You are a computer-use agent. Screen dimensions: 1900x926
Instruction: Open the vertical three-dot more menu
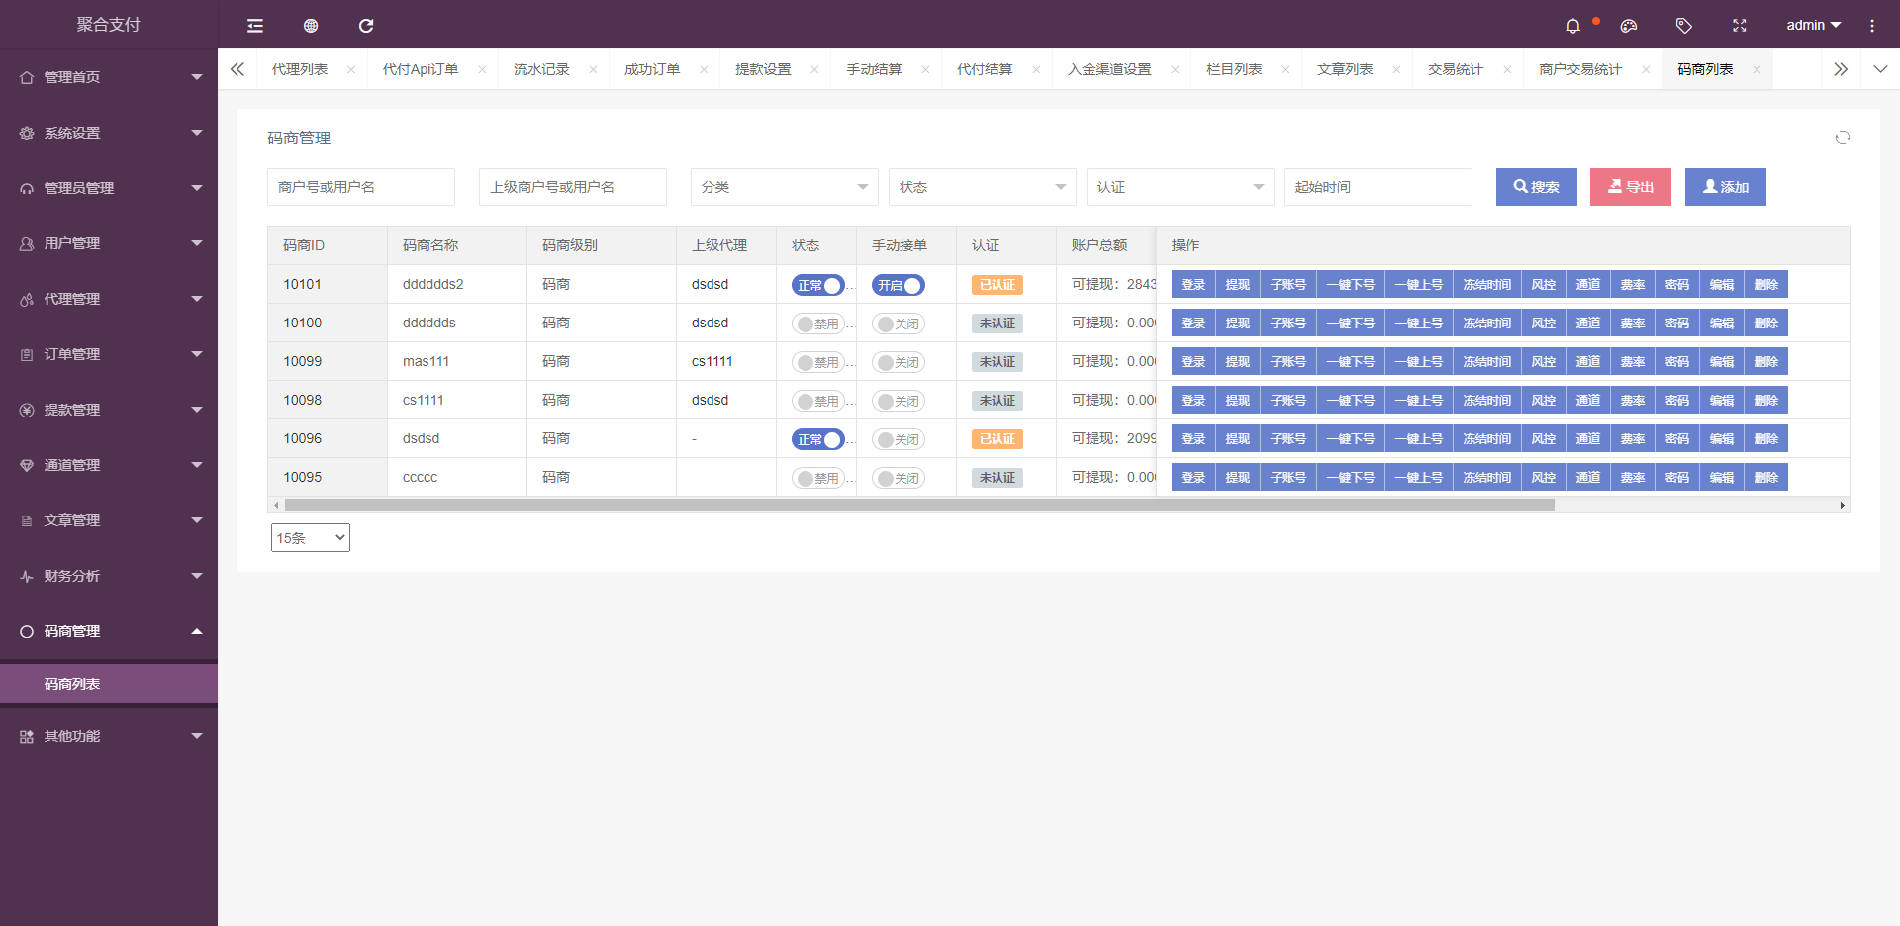[1872, 26]
